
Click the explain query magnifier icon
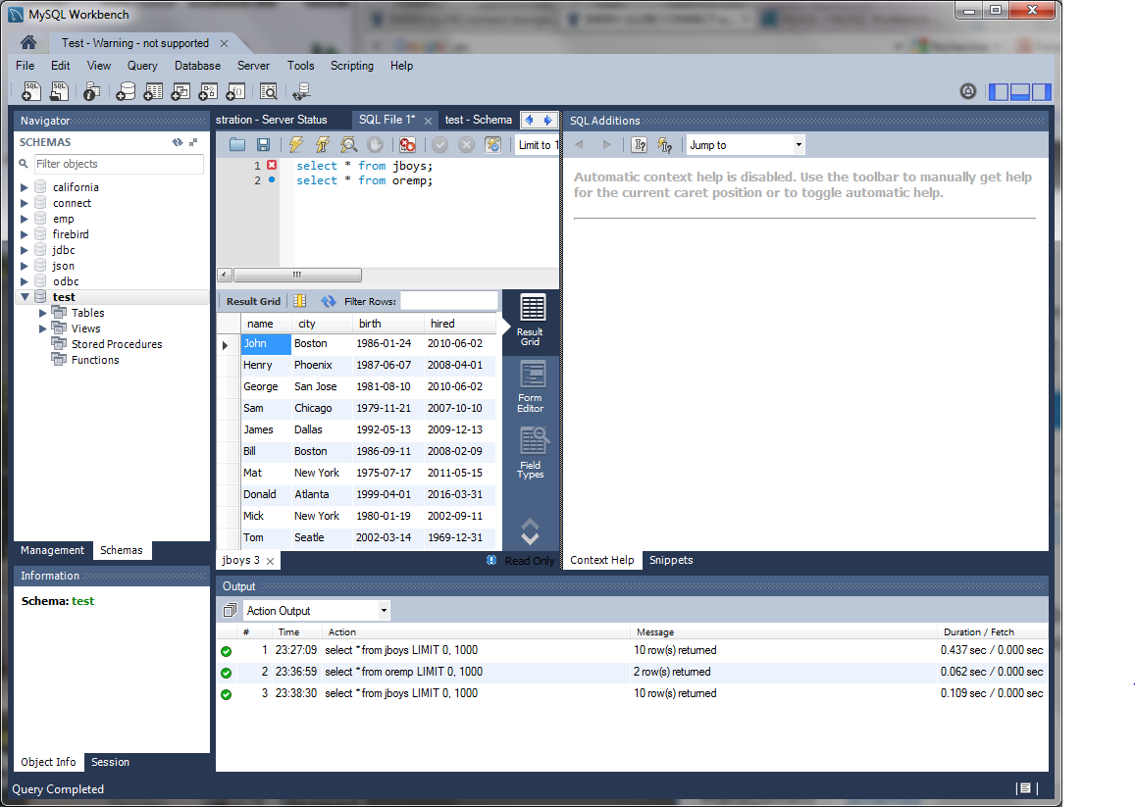(x=348, y=145)
